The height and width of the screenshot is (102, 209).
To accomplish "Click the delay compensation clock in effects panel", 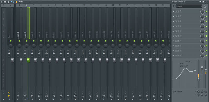I will pos(205,6).
